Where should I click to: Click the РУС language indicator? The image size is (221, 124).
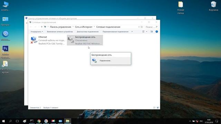[x=201, y=121]
